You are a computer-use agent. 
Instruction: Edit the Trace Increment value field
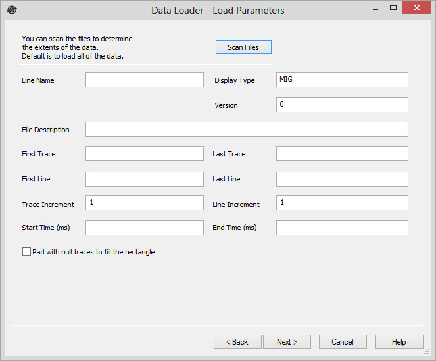click(x=145, y=203)
